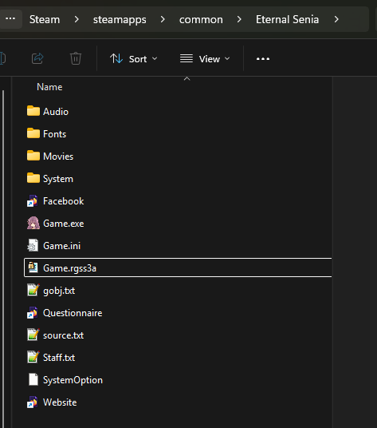This screenshot has width=377, height=428.
Task: Expand the chevron after steamapps breadcrumb
Action: coord(163,19)
